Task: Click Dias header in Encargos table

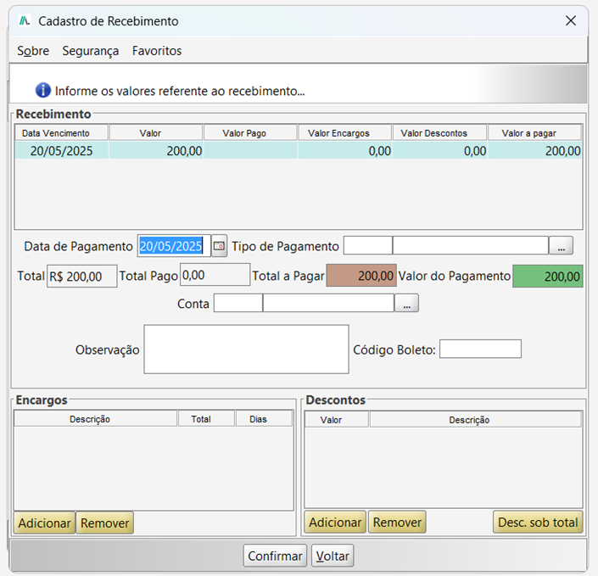Action: coord(264,418)
